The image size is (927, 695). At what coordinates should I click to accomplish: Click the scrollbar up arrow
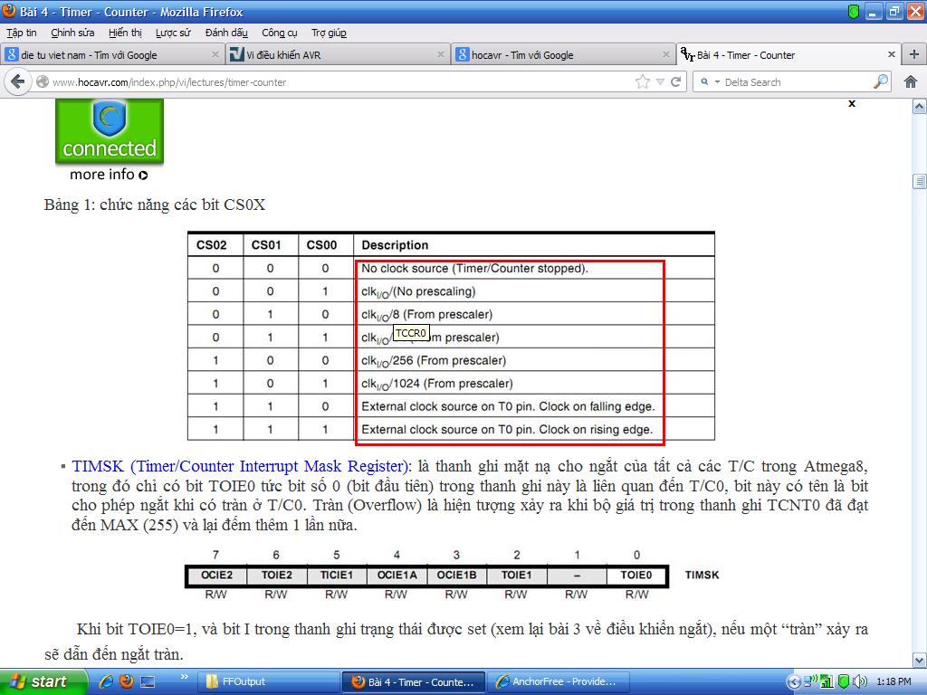pos(920,107)
